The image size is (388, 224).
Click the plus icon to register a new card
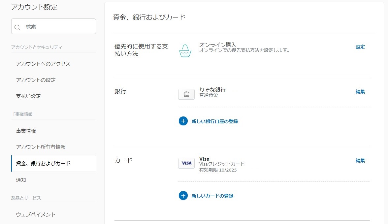pos(183,195)
